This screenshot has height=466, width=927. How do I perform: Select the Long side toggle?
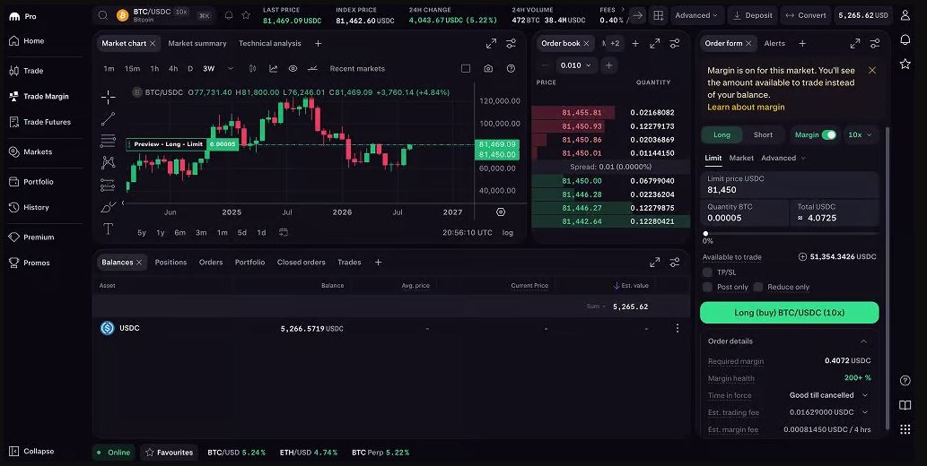pos(721,134)
